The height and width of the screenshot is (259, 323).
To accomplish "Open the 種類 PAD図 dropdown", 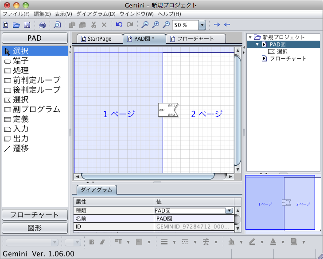I will click(x=229, y=210).
